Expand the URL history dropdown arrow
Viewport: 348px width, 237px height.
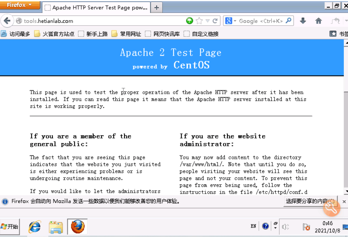pyautogui.click(x=207, y=21)
